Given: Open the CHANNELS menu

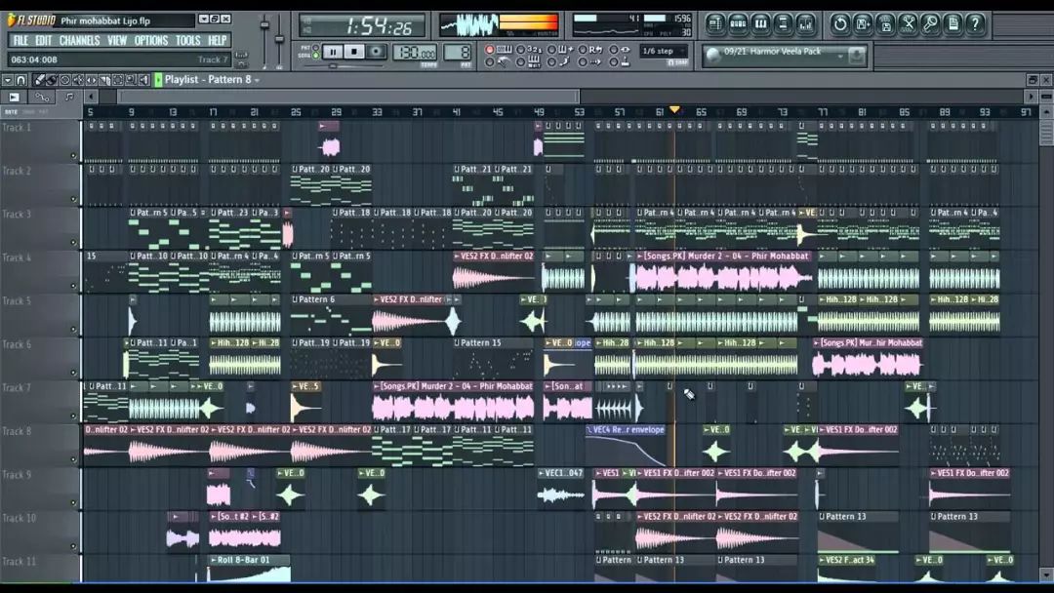Looking at the screenshot, I should (79, 40).
